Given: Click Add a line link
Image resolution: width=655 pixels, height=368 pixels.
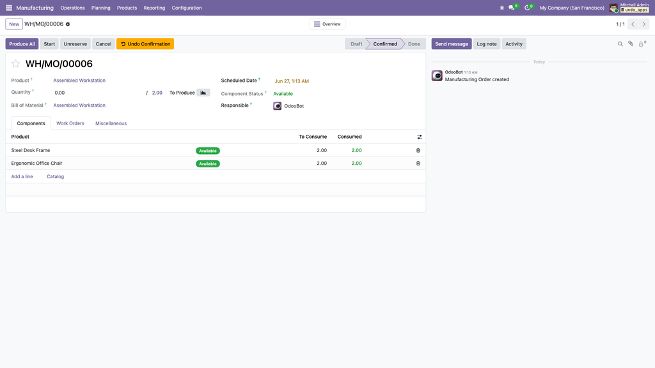Looking at the screenshot, I should (x=22, y=176).
